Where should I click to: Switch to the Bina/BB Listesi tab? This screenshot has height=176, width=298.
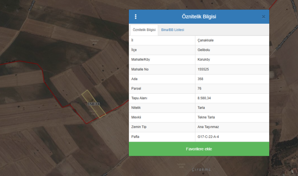[x=173, y=30]
